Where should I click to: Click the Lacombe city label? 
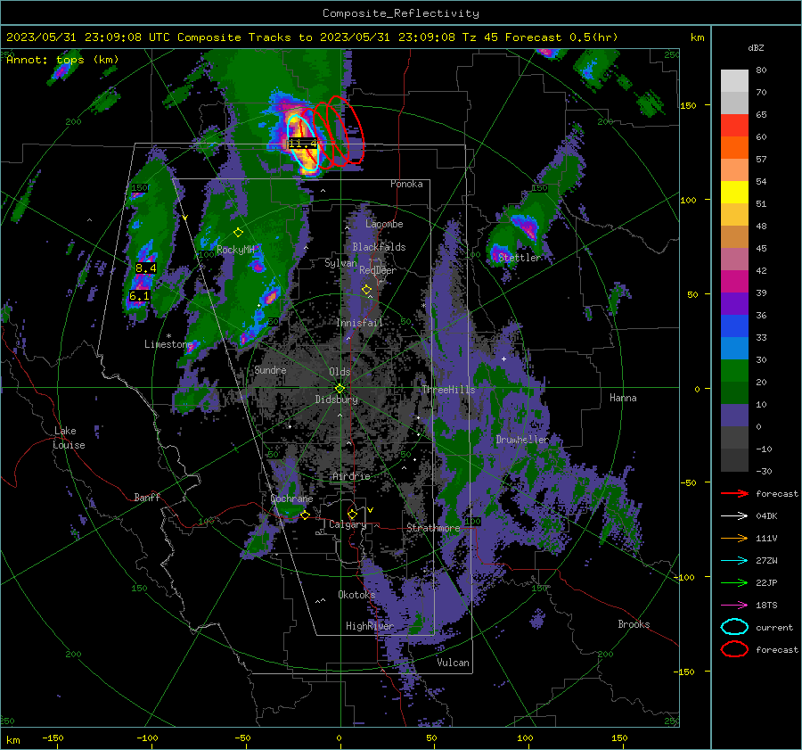[384, 224]
